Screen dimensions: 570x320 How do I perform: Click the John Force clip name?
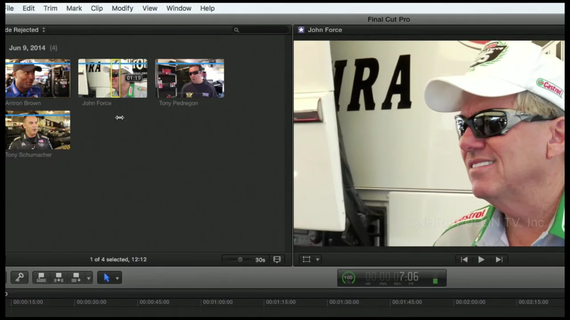(97, 103)
